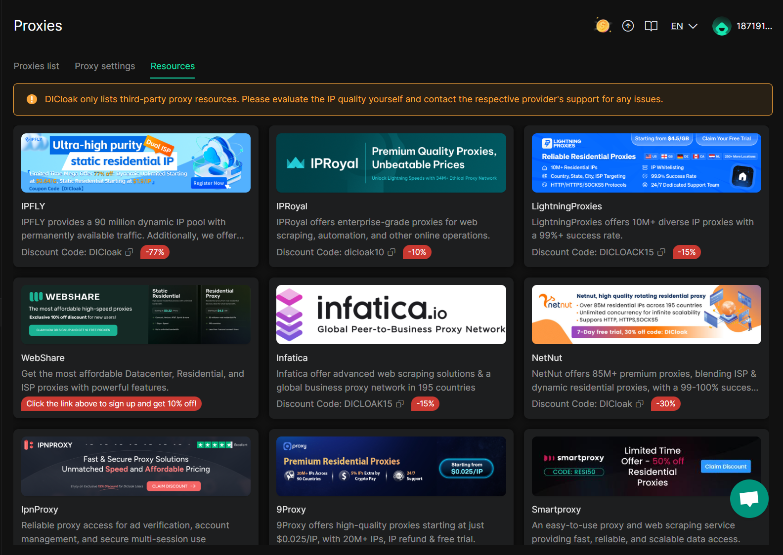Click 'Discount Code: DICloak' under NetNut
Viewport: 783px width, 555px height.
click(x=582, y=404)
